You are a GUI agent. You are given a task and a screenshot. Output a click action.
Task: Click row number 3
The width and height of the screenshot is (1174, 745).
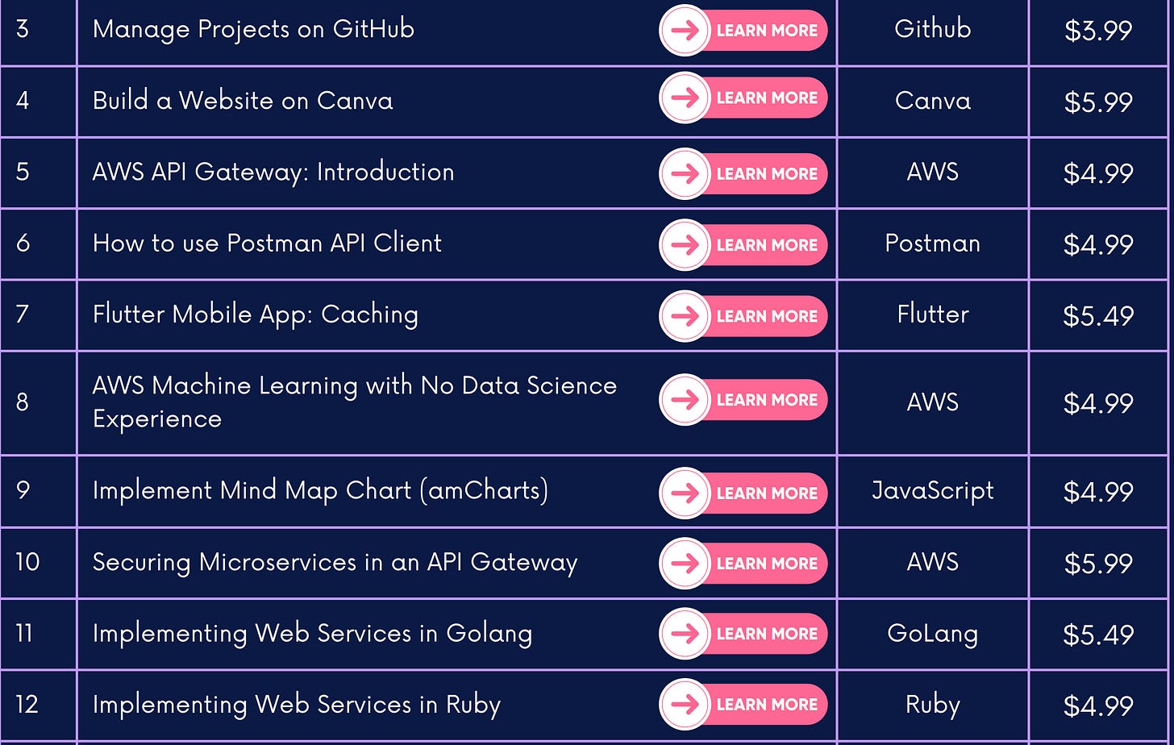23,31
